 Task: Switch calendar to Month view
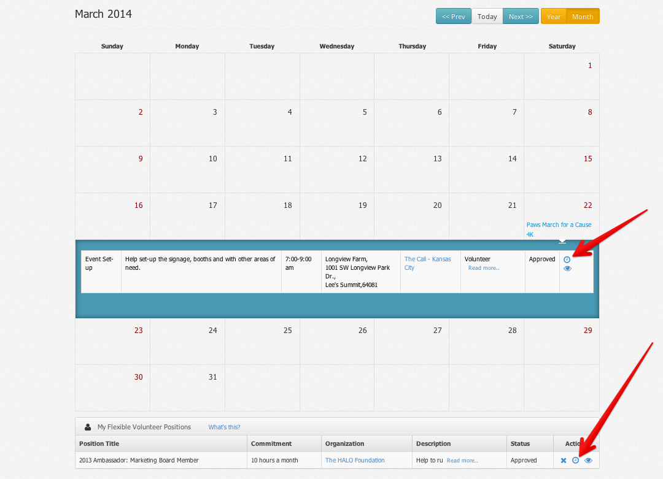click(582, 17)
